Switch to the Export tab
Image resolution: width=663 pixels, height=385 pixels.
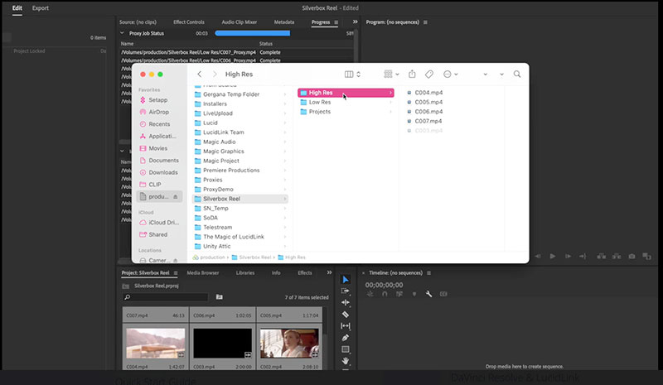click(x=40, y=8)
